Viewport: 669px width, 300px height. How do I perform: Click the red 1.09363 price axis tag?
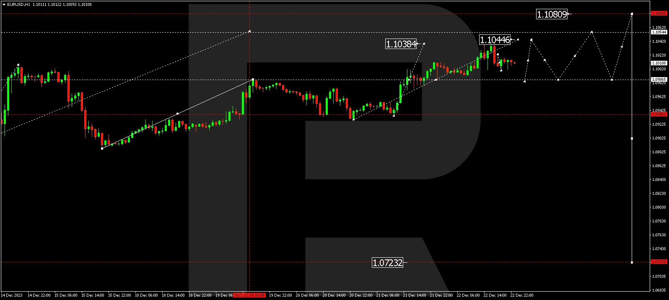[659, 114]
